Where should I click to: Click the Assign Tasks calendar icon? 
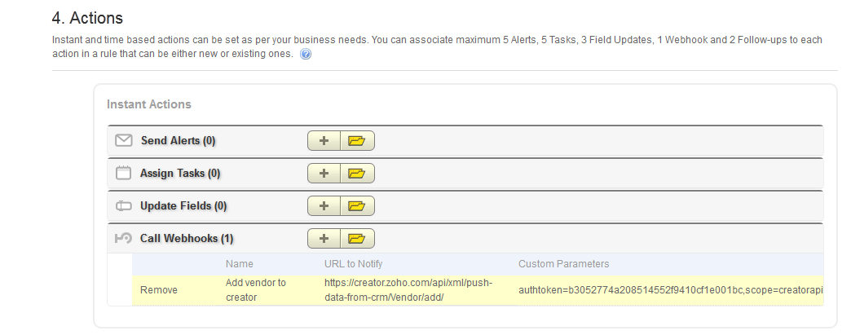124,174
